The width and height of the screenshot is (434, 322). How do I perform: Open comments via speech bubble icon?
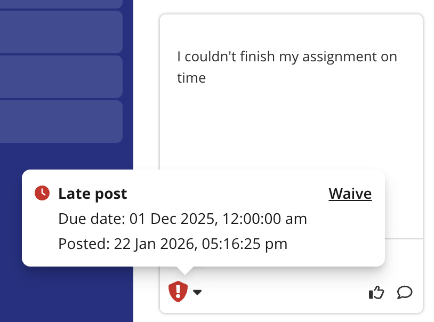[x=405, y=292]
